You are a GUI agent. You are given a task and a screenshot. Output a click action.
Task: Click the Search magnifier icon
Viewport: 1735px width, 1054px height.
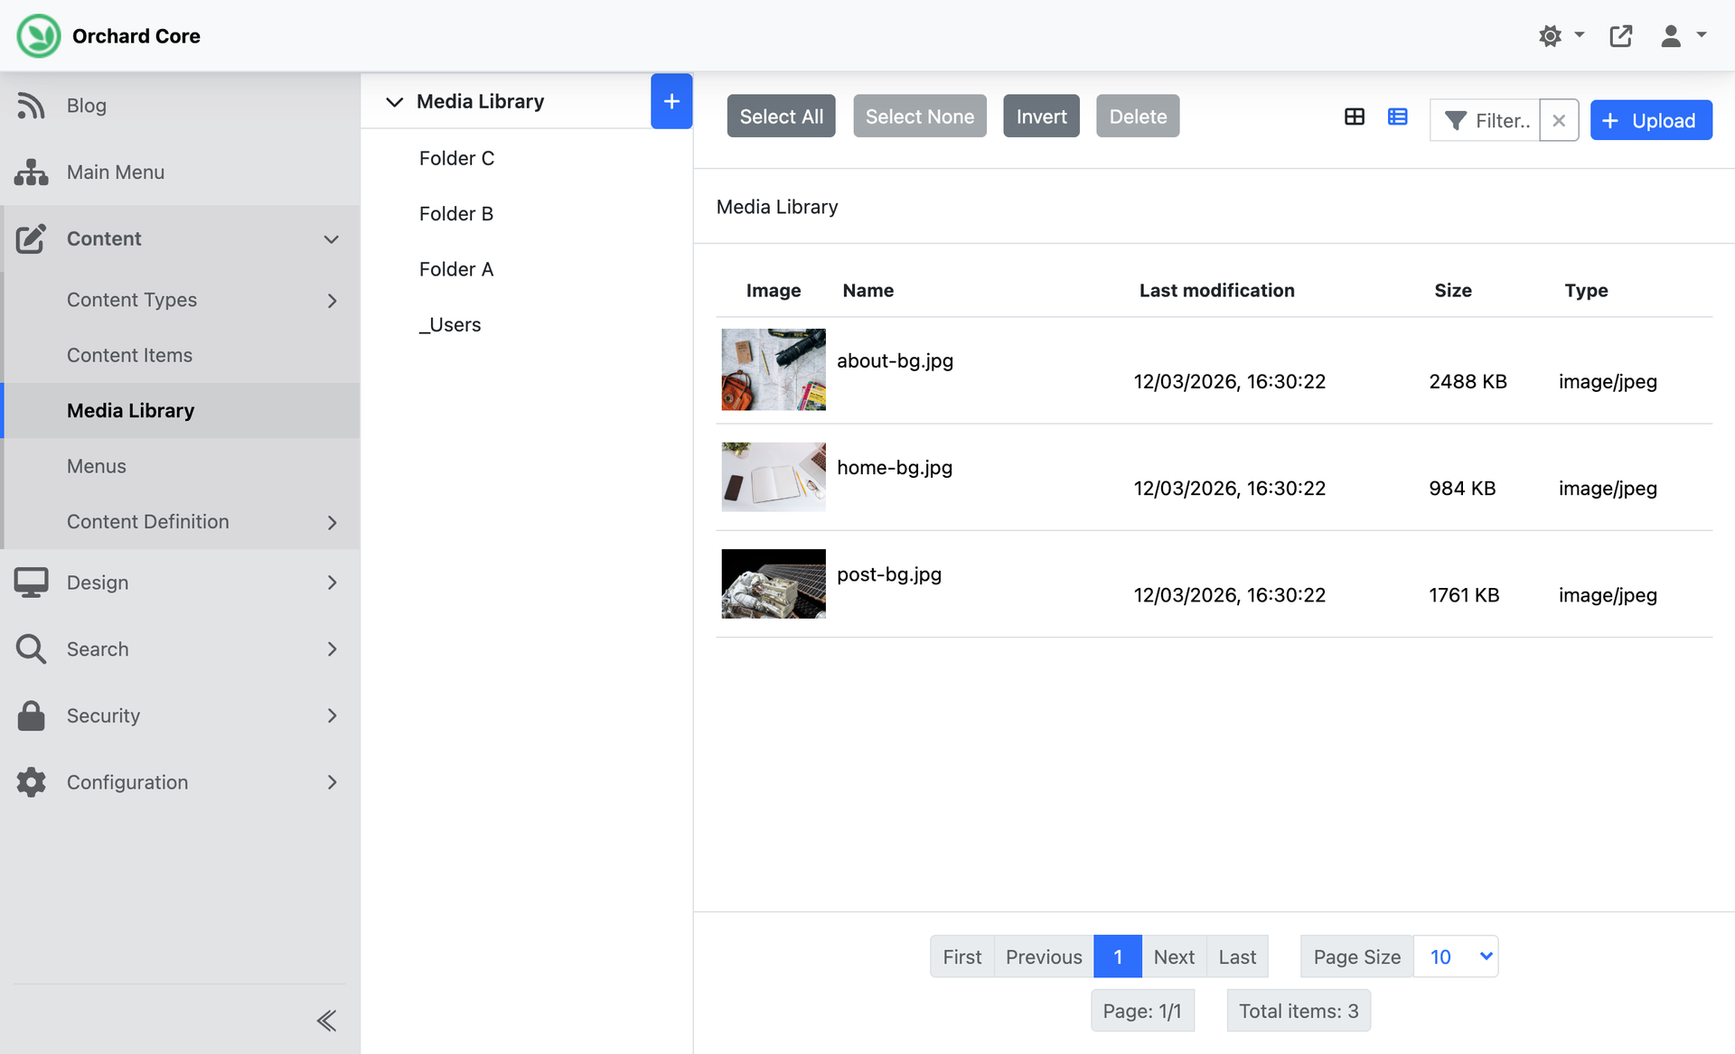[x=31, y=649]
